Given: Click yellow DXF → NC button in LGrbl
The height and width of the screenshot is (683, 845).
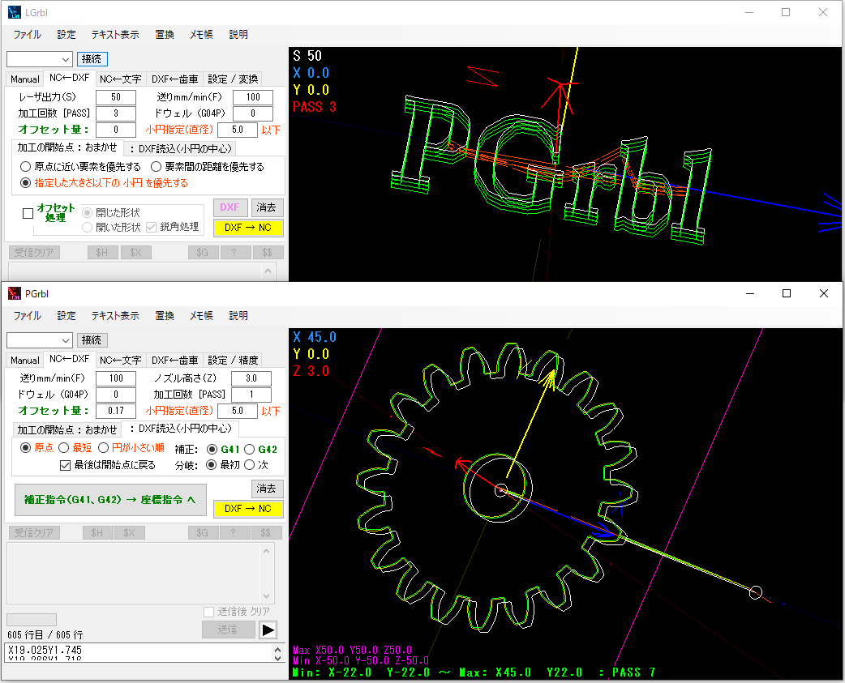Looking at the screenshot, I should [x=248, y=228].
